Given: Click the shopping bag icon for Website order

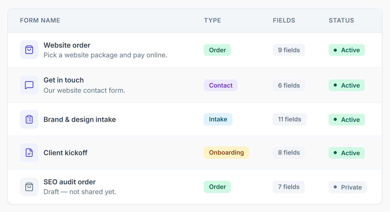Looking at the screenshot, I should click(x=29, y=50).
